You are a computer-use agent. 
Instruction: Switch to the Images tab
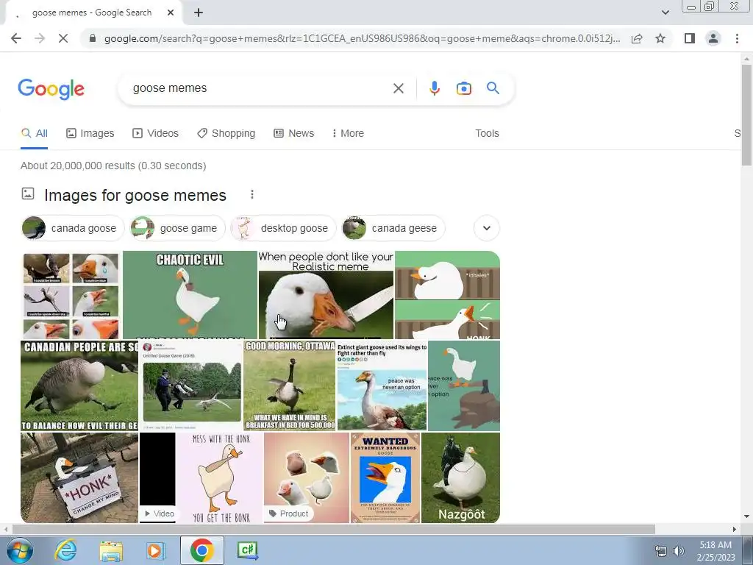point(90,134)
